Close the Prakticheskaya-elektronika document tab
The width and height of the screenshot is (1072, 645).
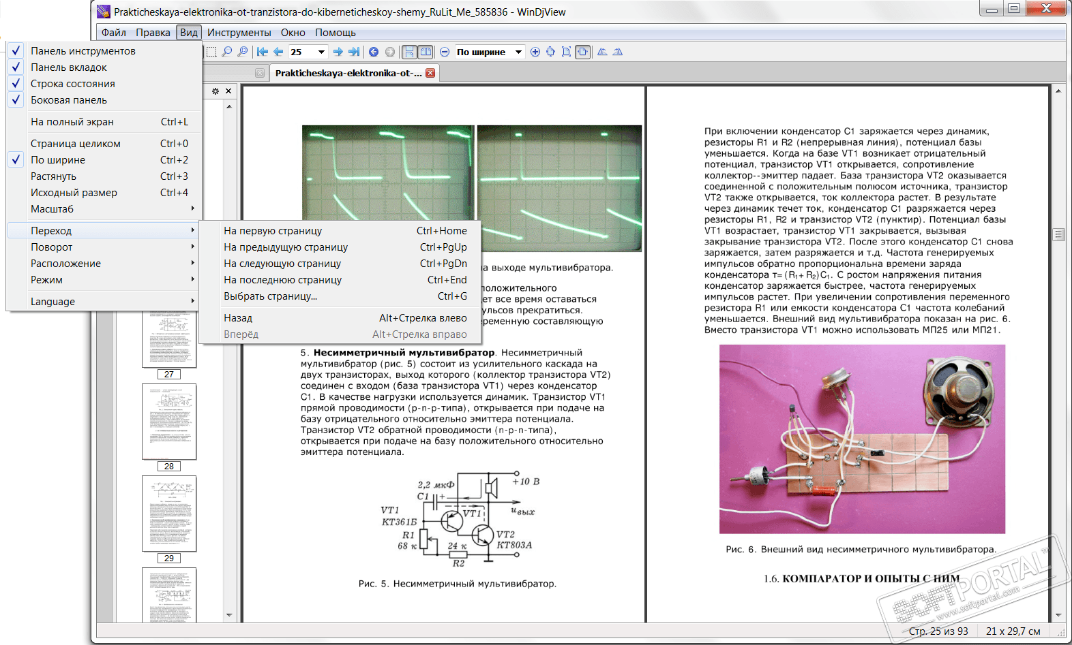[430, 73]
